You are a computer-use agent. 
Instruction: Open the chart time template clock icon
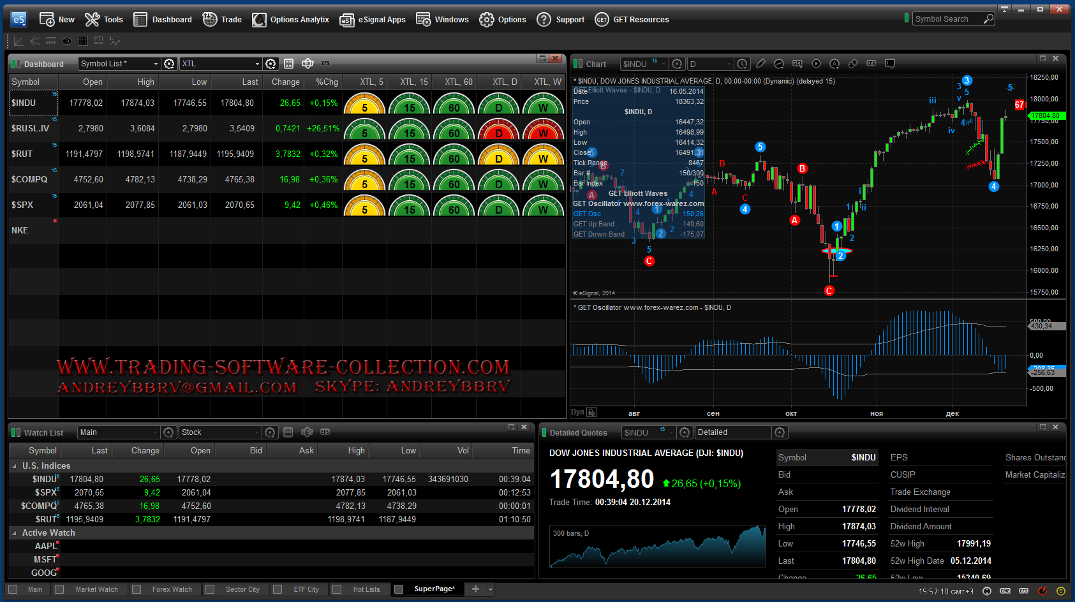point(742,64)
